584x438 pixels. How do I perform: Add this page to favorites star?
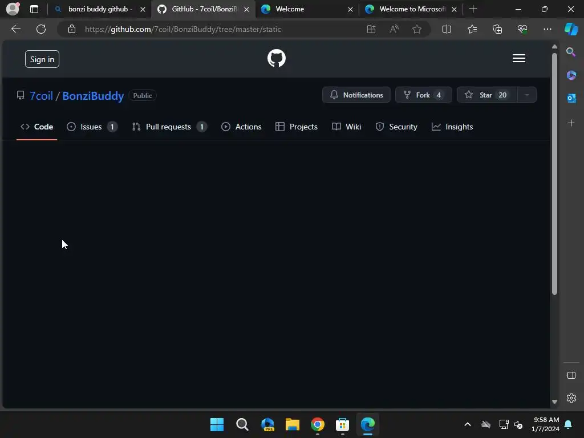click(417, 29)
